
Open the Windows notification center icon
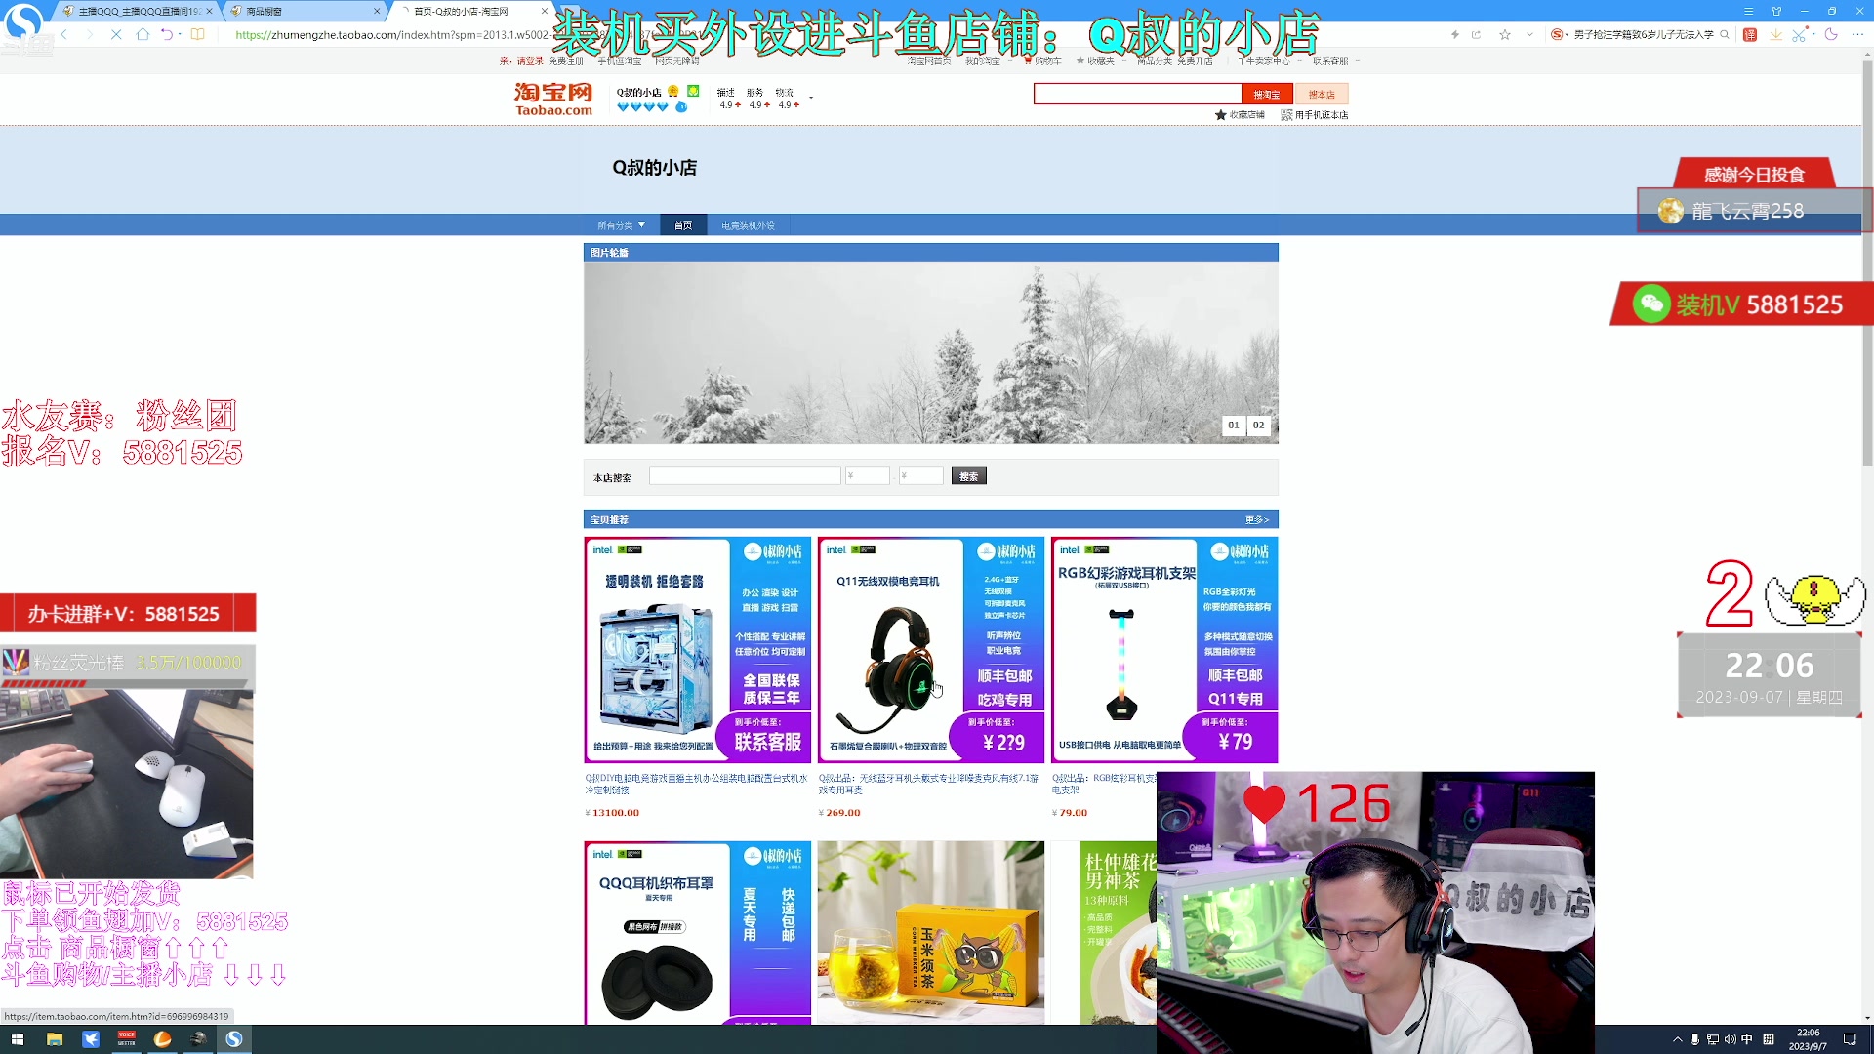1850,1039
